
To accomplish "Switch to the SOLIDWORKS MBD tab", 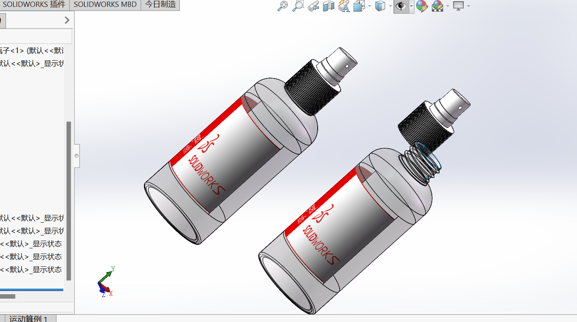I will (x=105, y=5).
